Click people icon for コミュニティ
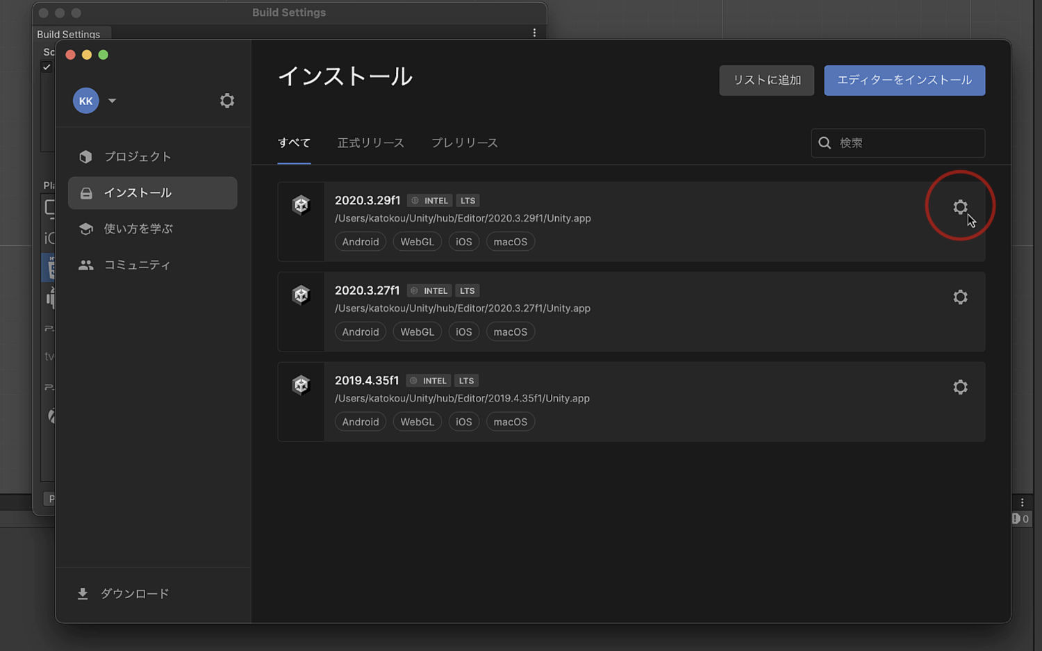The width and height of the screenshot is (1042, 651). [85, 265]
